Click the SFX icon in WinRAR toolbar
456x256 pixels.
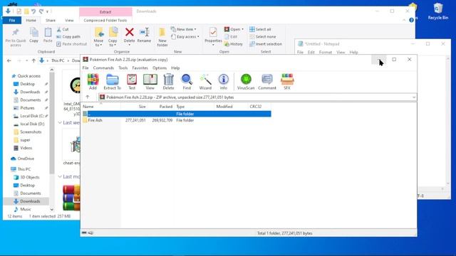(287, 82)
